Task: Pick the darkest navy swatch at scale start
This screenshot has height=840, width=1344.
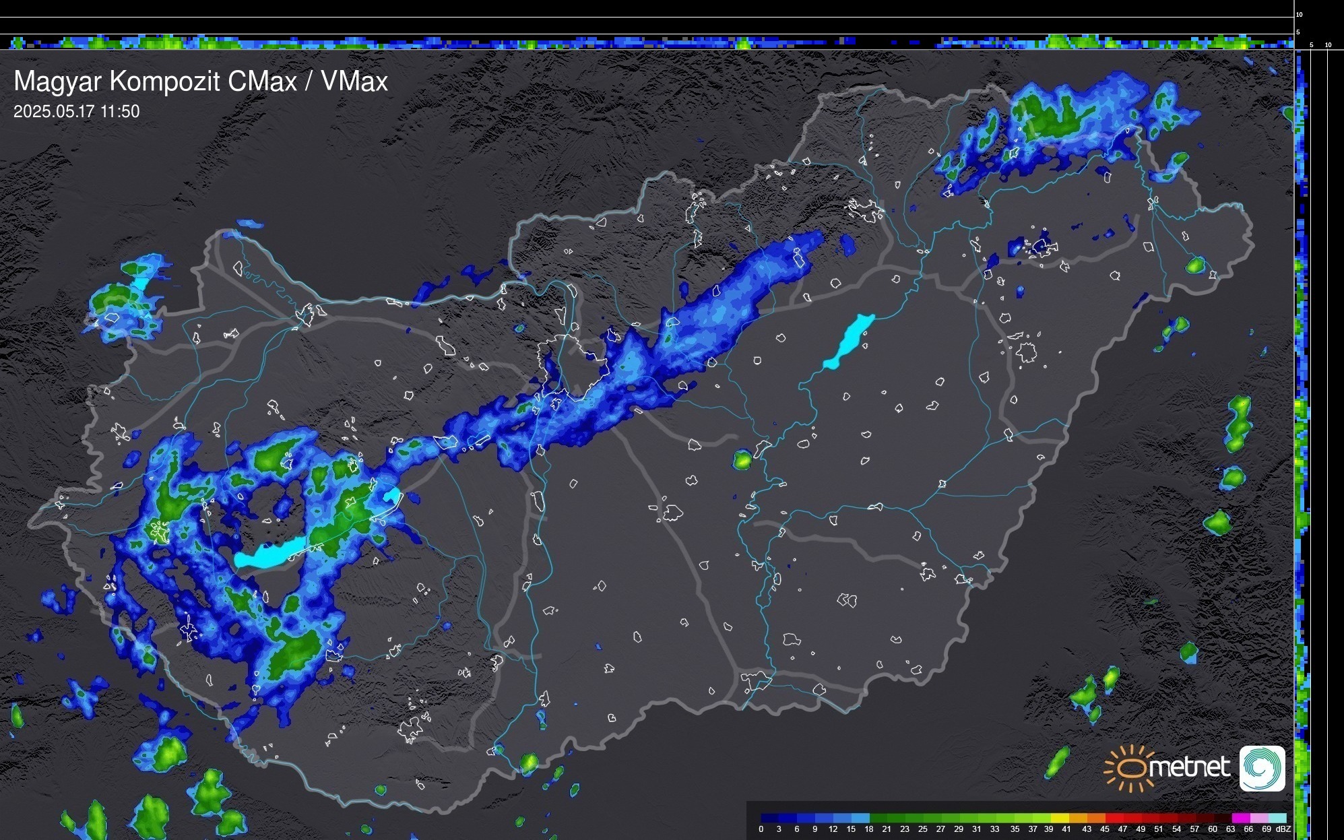Action: click(770, 818)
